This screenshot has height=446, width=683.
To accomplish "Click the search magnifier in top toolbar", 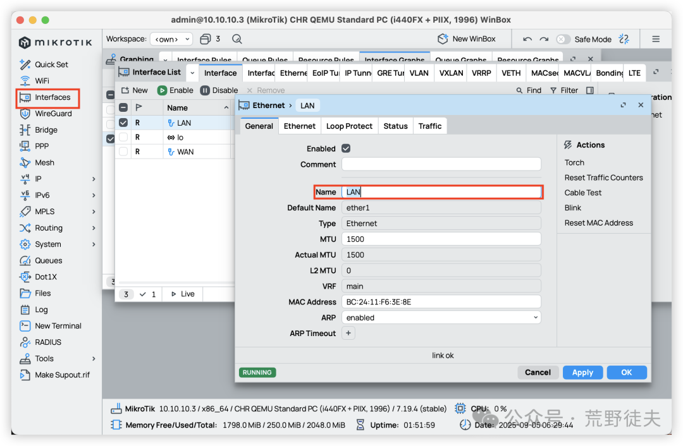I will tap(237, 39).
